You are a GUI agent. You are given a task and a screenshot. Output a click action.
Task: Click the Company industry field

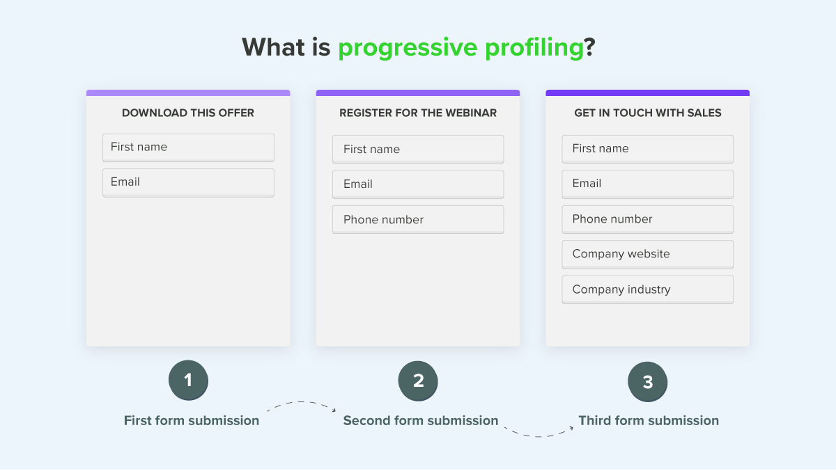647,289
